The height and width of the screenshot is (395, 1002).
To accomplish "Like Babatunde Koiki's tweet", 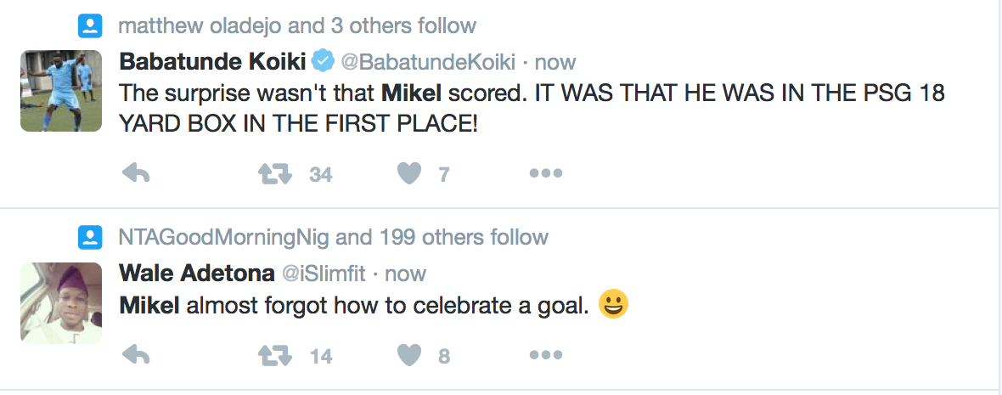I will pos(409,174).
